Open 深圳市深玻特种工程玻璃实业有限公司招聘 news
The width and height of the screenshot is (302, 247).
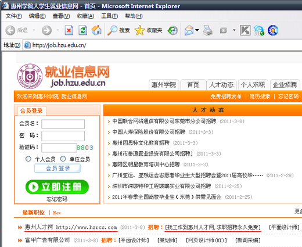161,187
